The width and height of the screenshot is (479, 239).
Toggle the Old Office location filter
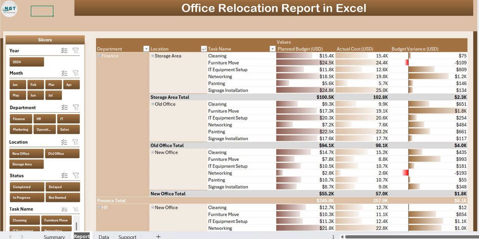[x=62, y=154]
